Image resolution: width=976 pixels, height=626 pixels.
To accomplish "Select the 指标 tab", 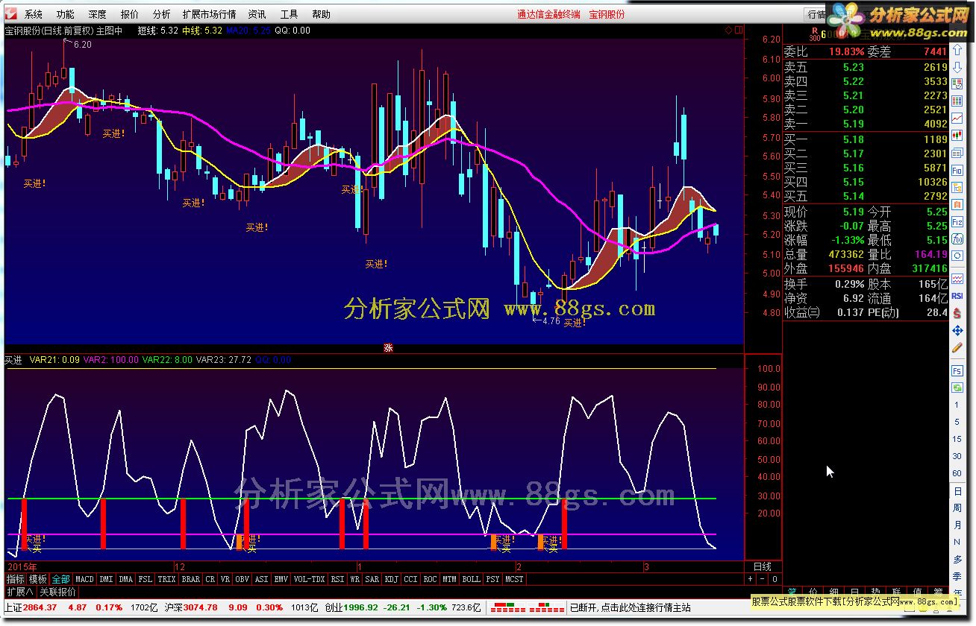I will [16, 579].
